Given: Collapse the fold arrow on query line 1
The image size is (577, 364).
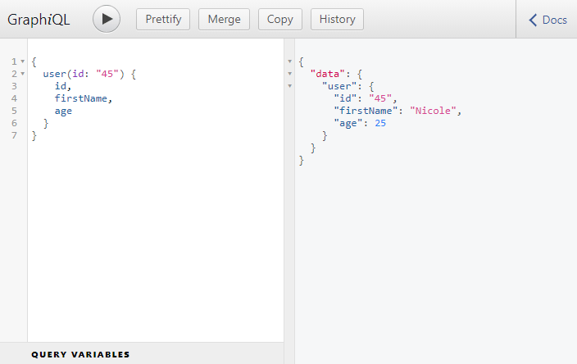Looking at the screenshot, I should tap(22, 61).
